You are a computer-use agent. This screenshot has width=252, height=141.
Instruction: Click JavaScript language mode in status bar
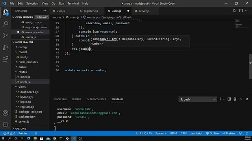(x=196, y=133)
